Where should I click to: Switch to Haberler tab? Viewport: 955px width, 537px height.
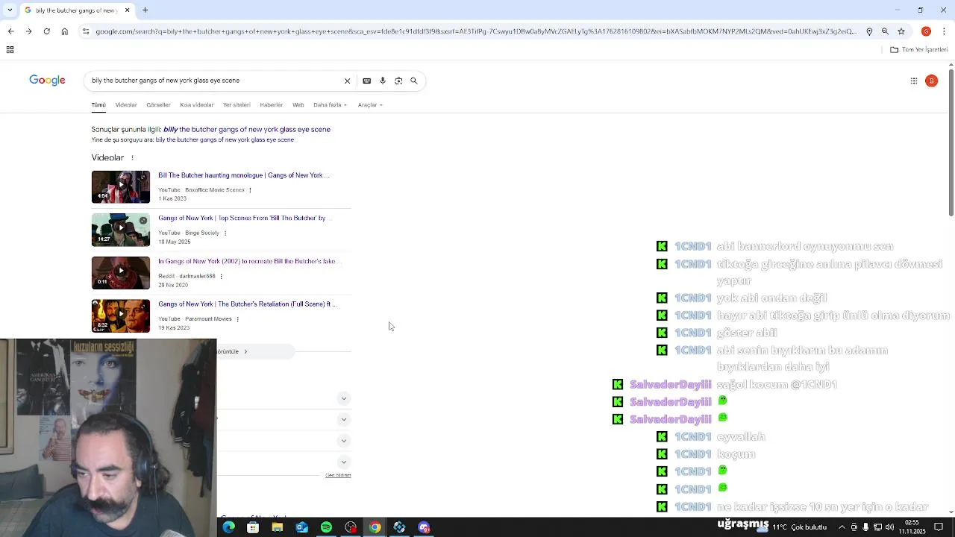point(271,105)
